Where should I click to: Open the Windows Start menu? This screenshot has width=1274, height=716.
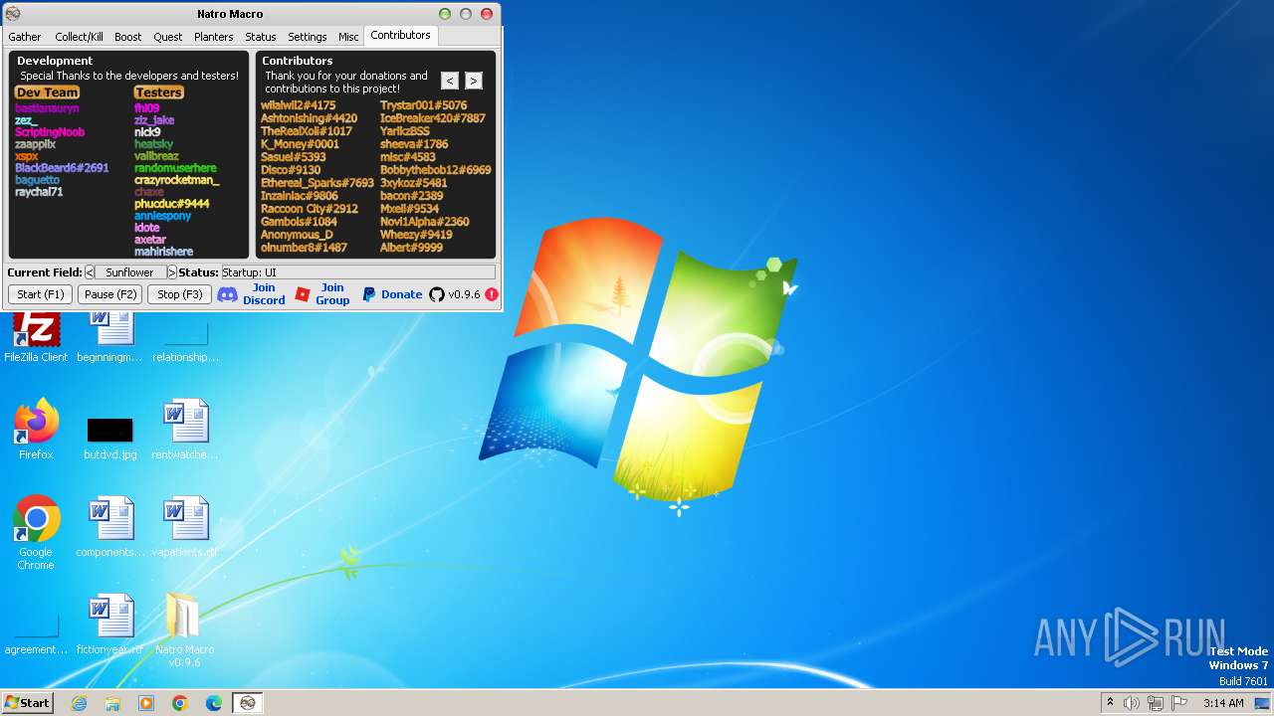point(27,703)
